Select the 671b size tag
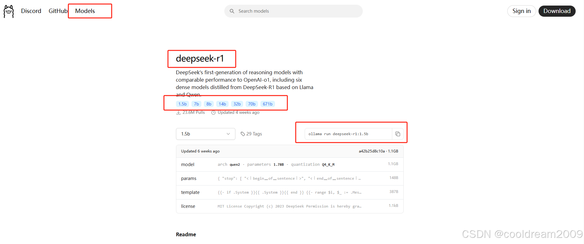The image size is (584, 244). (268, 104)
